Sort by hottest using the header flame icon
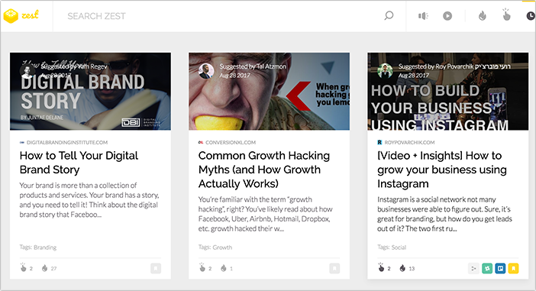Screen dimensions: 536x291 [483, 16]
